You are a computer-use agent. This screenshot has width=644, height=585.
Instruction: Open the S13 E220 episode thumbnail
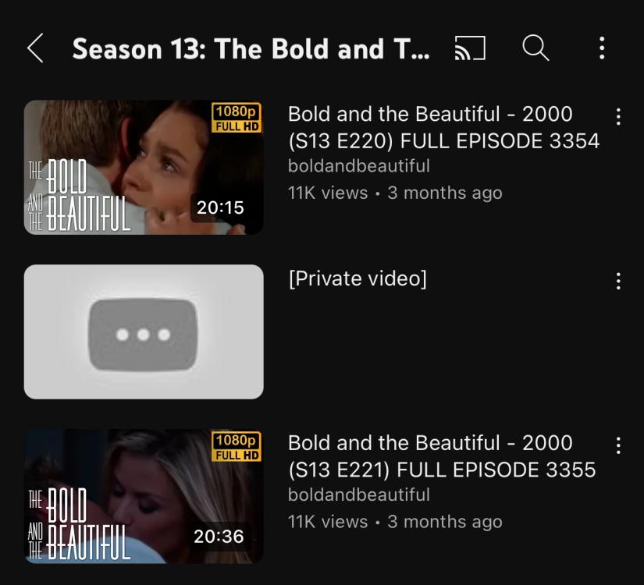pyautogui.click(x=144, y=168)
